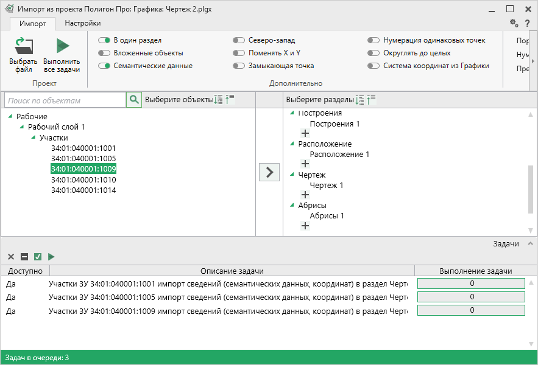Collapse the Участки tree node

pos(34,138)
